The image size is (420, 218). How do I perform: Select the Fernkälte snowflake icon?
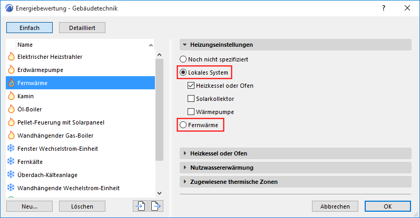tap(11, 162)
